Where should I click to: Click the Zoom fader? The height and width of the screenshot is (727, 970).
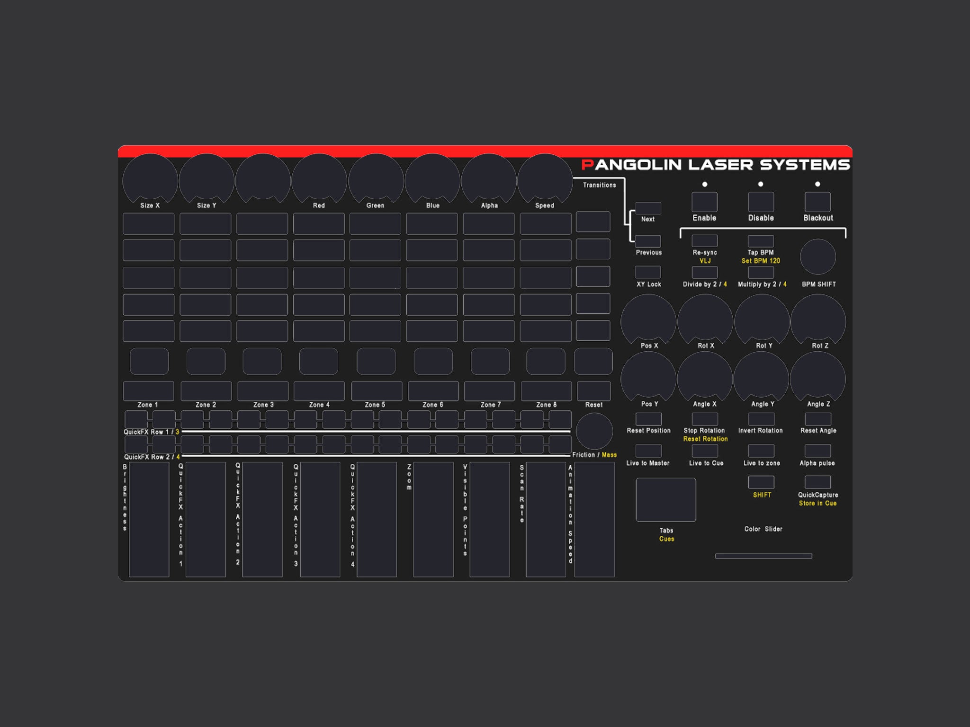click(x=433, y=520)
